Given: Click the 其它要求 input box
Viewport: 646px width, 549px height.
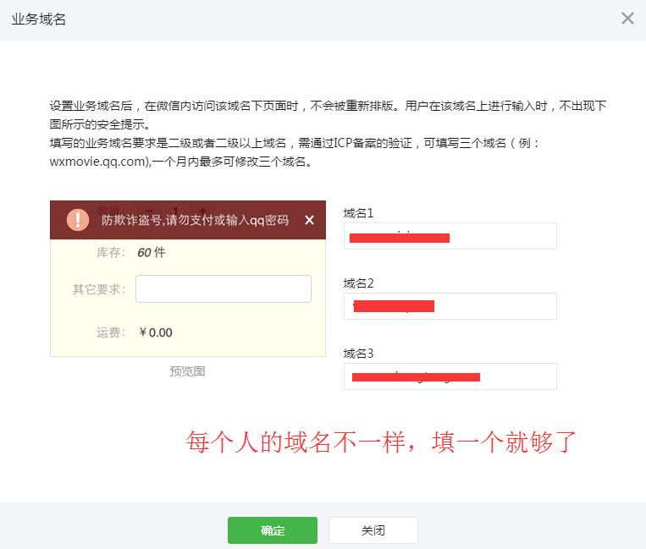Looking at the screenshot, I should 224,289.
